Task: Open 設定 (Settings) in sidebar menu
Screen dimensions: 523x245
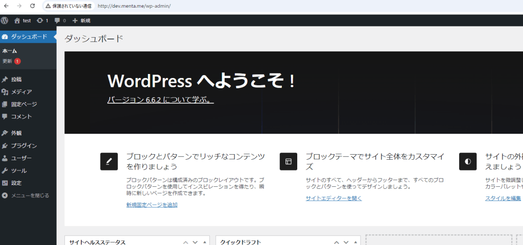Action: (16, 183)
